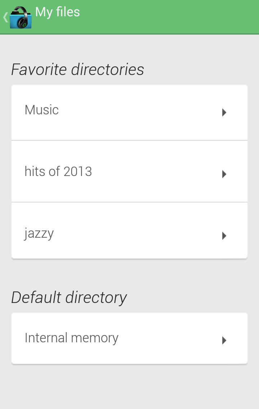Image resolution: width=259 pixels, height=409 pixels.
Task: Click the arrow beside Internal memory
Action: [x=224, y=340]
